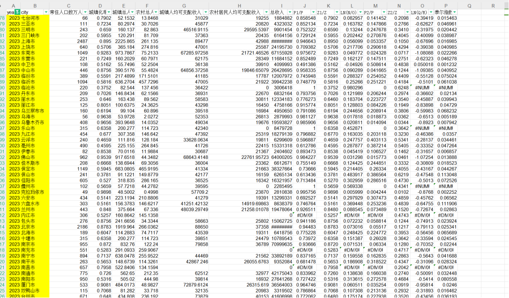Viewport: 509px width, 298px height.
Task: Select column H header
Action: (x=239, y=6)
